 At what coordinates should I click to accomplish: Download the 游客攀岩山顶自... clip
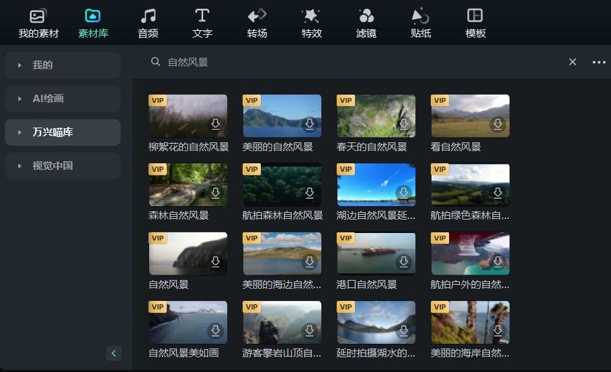pyautogui.click(x=310, y=331)
